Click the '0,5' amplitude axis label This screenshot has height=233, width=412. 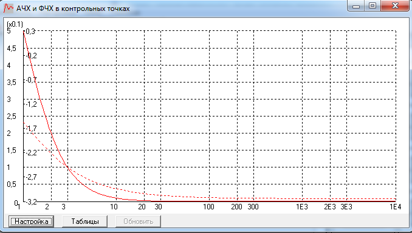(12, 184)
